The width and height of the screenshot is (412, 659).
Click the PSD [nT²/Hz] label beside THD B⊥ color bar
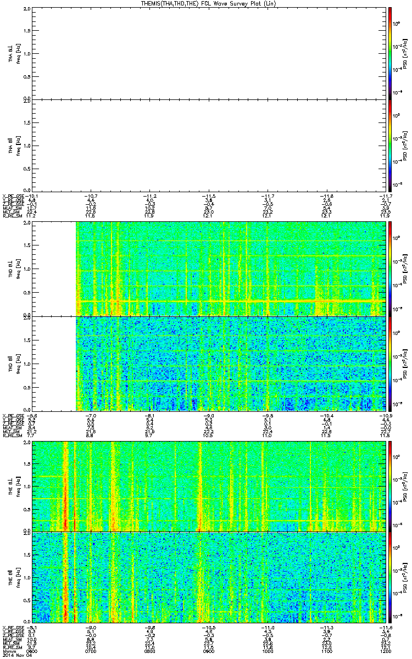405,269
